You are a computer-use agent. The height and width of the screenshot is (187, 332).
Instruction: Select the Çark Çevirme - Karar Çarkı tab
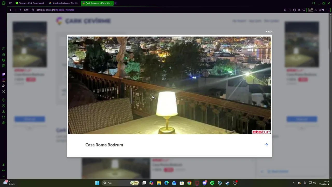tap(97, 3)
